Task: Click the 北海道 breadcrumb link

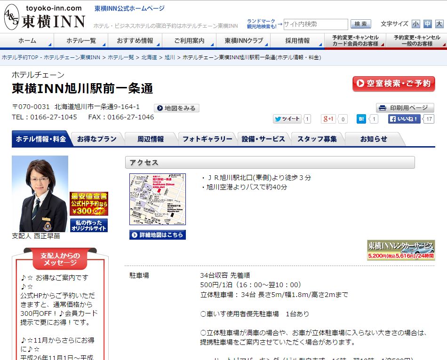Action: pyautogui.click(x=149, y=57)
